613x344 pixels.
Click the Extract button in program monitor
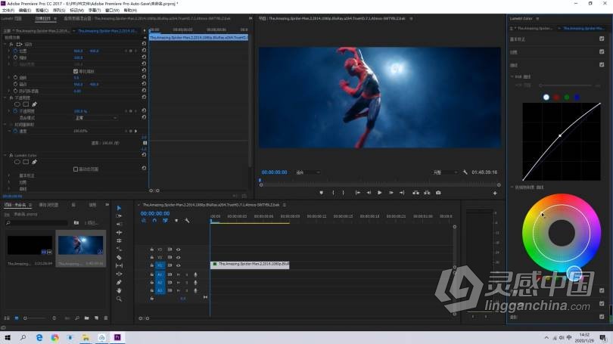point(427,193)
